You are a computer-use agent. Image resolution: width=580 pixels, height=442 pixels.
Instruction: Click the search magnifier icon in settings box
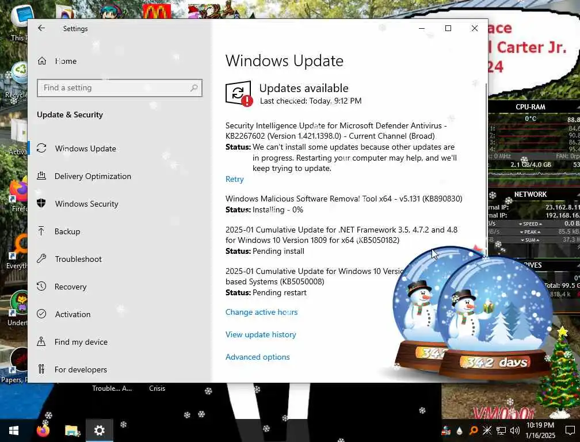194,87
